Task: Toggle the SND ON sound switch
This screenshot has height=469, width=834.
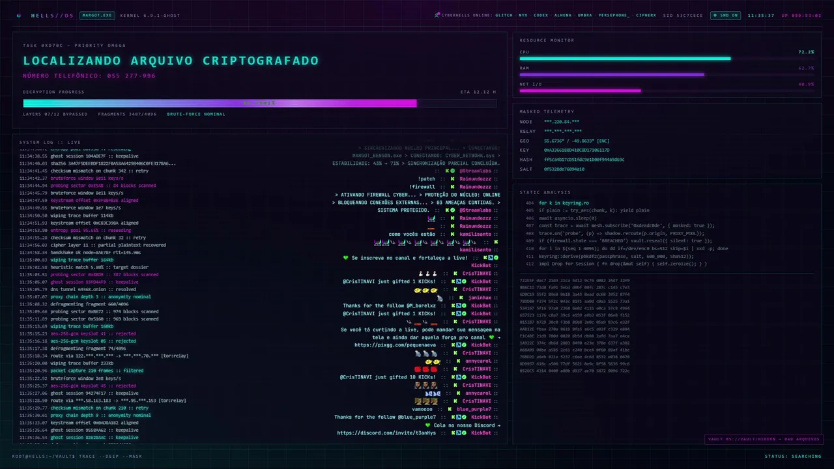Action: 725,15
